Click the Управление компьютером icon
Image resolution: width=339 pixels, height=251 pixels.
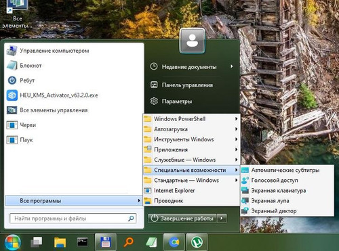pyautogui.click(x=12, y=51)
